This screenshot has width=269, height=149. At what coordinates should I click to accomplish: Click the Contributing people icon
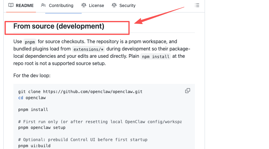(43, 5)
